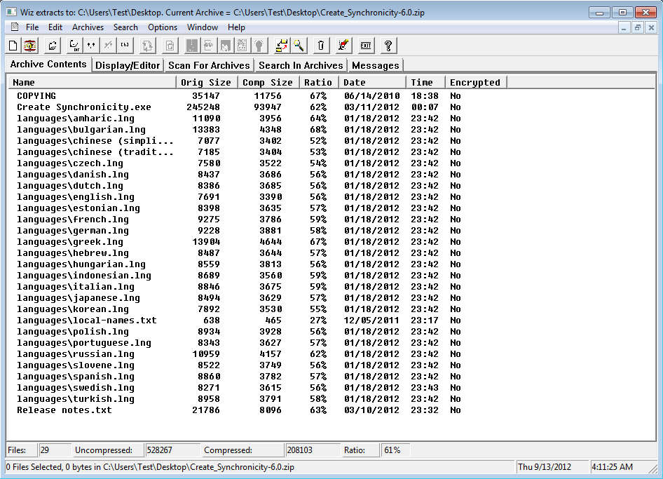Switch to the Search In Archives tab

point(301,66)
